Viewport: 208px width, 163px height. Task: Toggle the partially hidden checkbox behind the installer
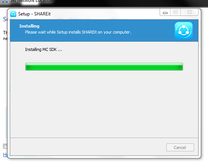click(x=5, y=146)
